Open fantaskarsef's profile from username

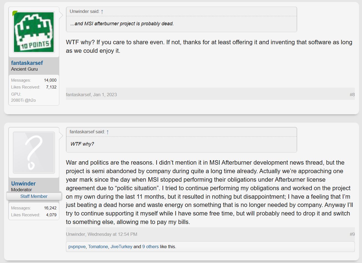click(27, 63)
